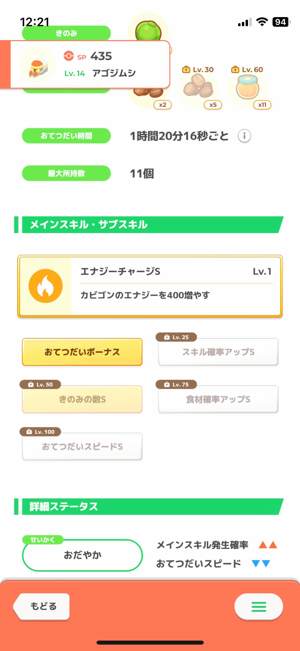This screenshot has height=651, width=300.
Task: Tap the orange flame main skill icon
Action: tap(46, 286)
